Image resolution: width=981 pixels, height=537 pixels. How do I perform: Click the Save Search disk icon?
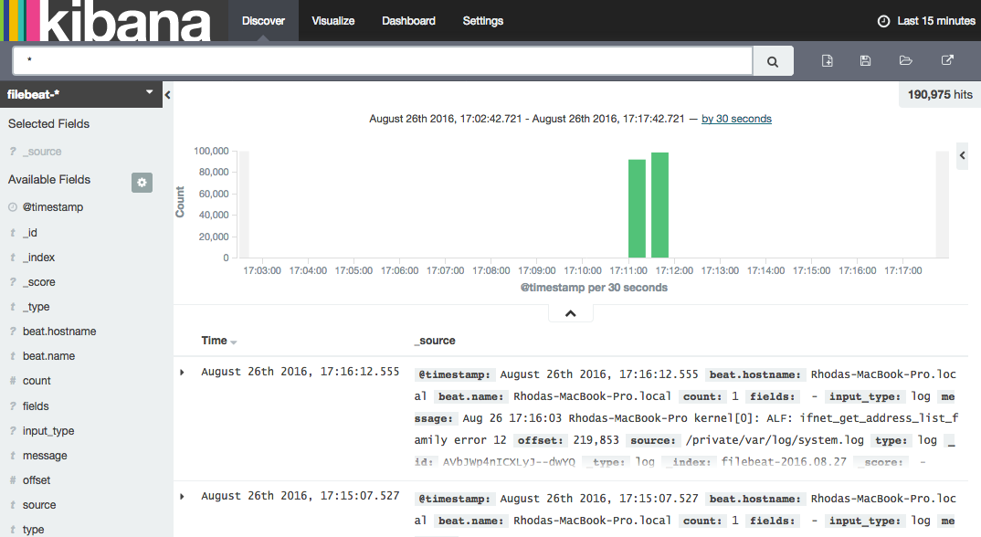click(866, 61)
